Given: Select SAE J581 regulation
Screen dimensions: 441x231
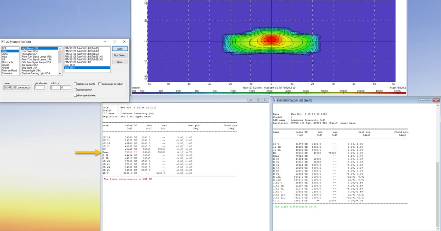Looking at the screenshot, I should tap(87, 68).
